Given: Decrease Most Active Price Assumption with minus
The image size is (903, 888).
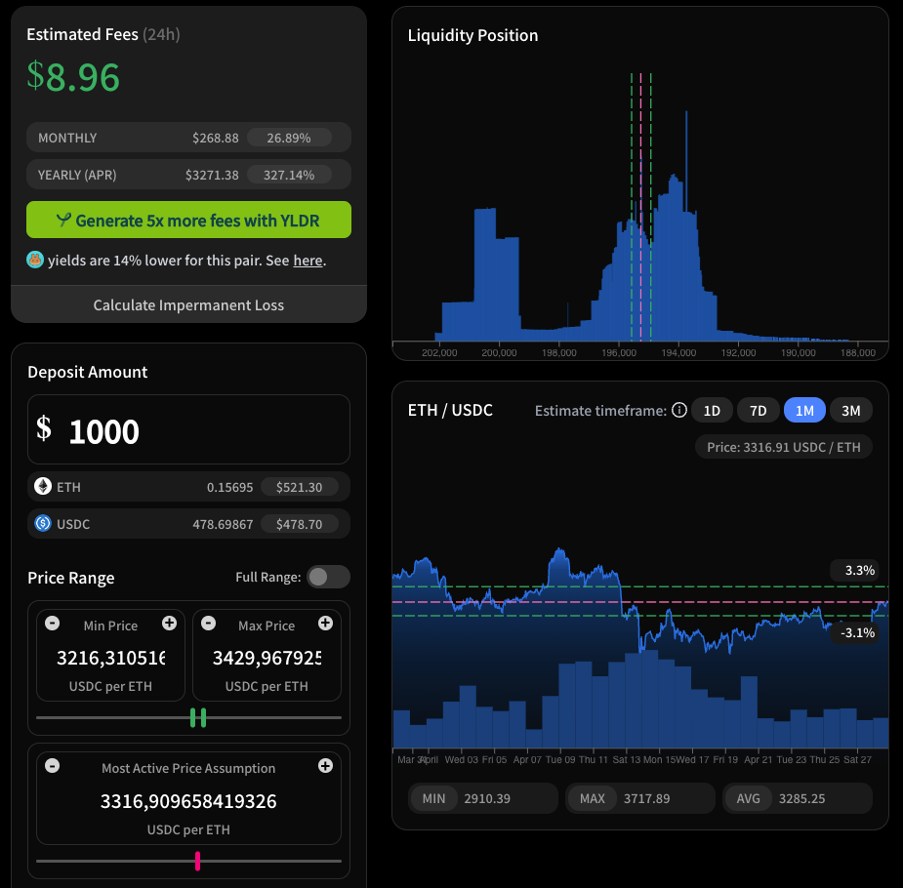Looking at the screenshot, I should coord(53,766).
